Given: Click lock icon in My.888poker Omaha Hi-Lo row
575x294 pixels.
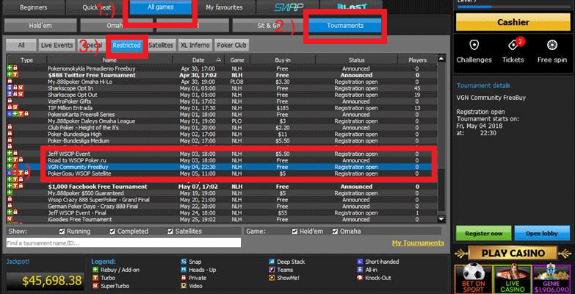Looking at the screenshot, I should (x=10, y=82).
